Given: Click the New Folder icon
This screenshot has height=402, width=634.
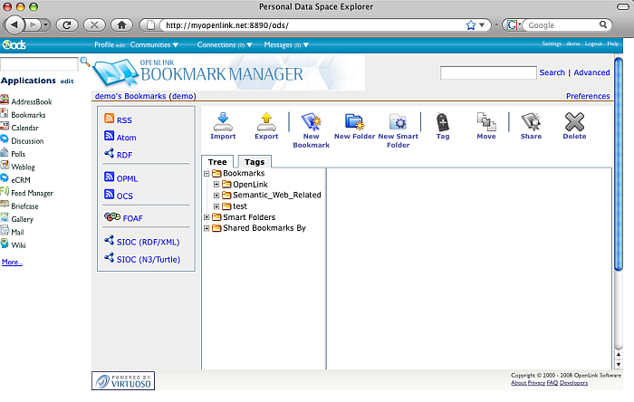Looking at the screenshot, I should click(x=354, y=124).
